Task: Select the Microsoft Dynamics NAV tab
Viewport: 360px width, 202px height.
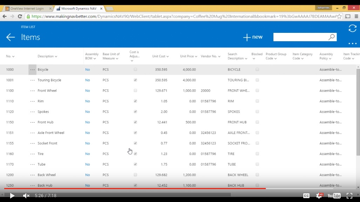Action: (79, 8)
